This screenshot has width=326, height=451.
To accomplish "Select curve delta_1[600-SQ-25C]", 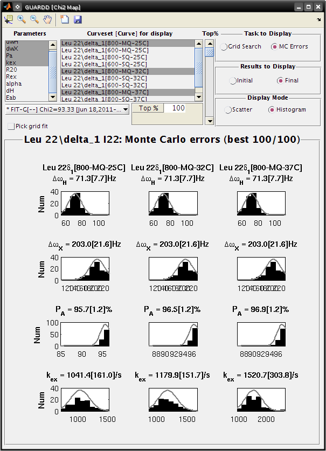I will coord(128,64).
